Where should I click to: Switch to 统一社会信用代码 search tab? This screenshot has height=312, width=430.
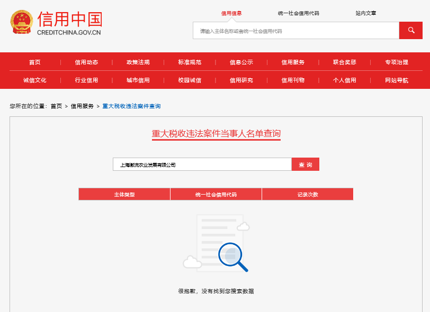(x=298, y=13)
